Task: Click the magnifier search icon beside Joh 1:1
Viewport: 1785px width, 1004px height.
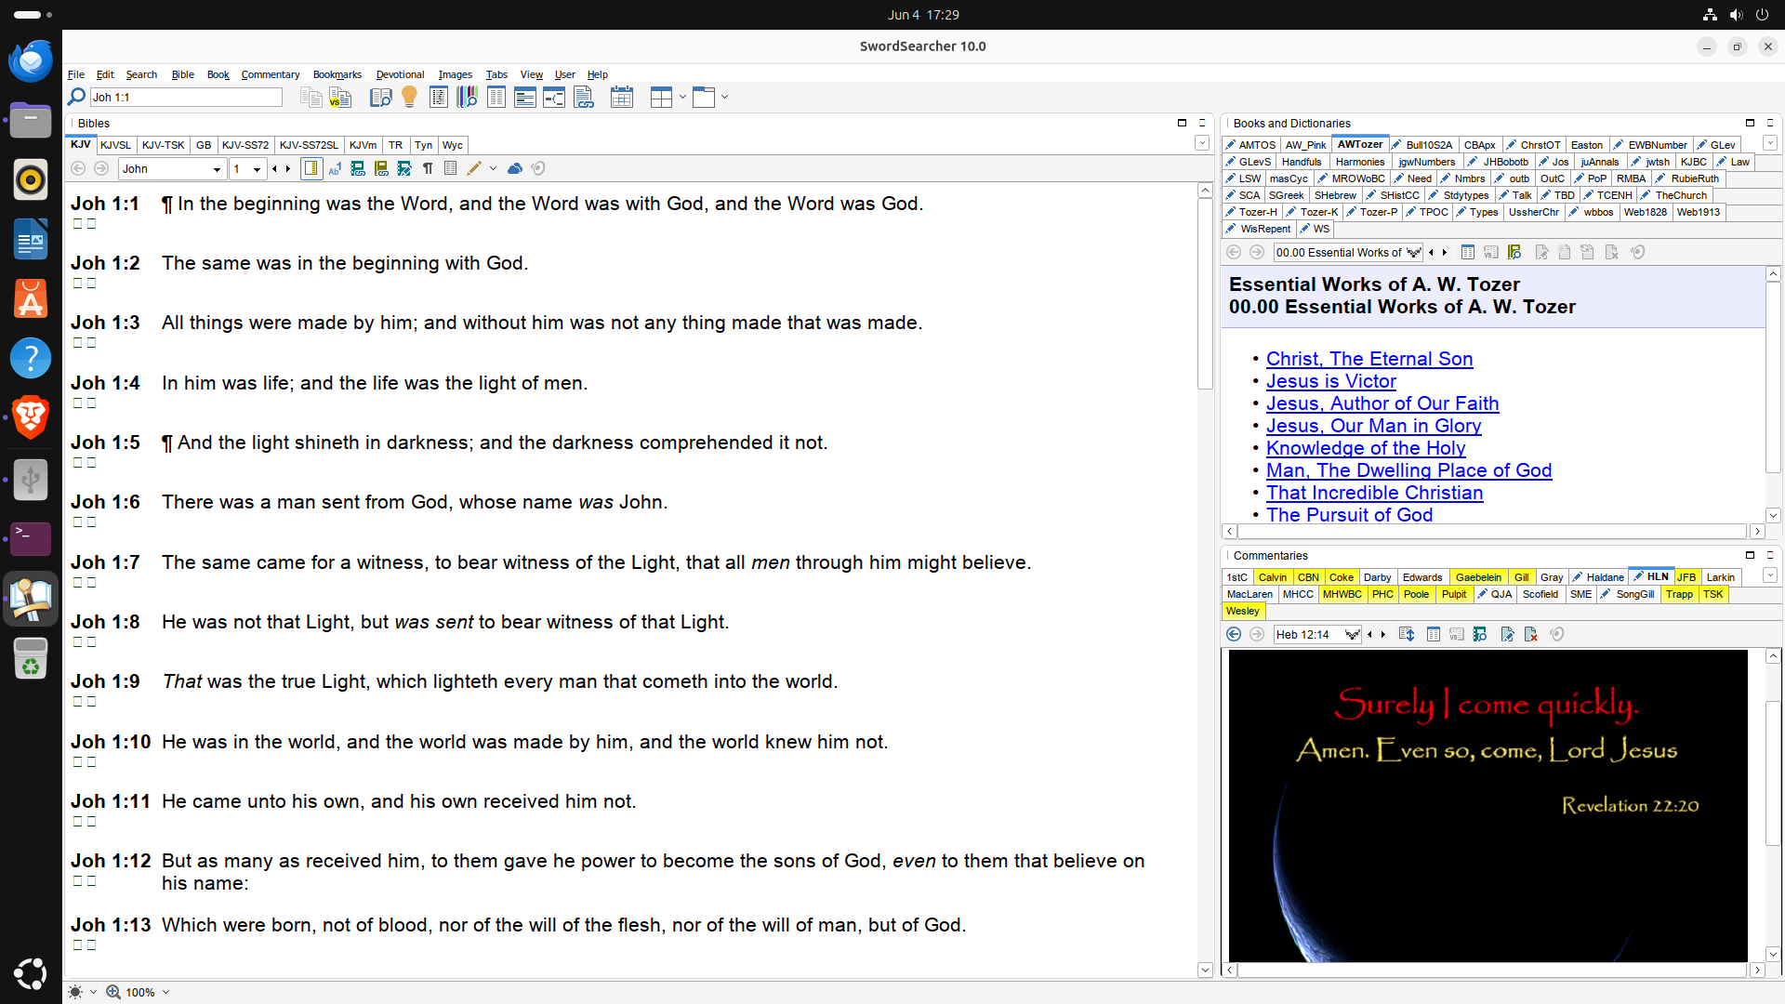Action: 76,97
